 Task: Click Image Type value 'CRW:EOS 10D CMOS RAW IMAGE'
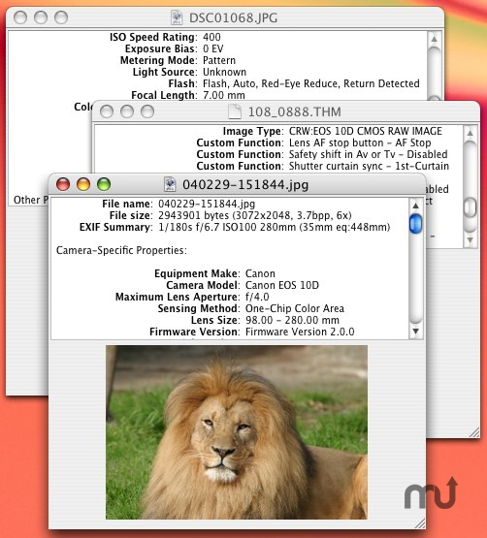[x=366, y=131]
